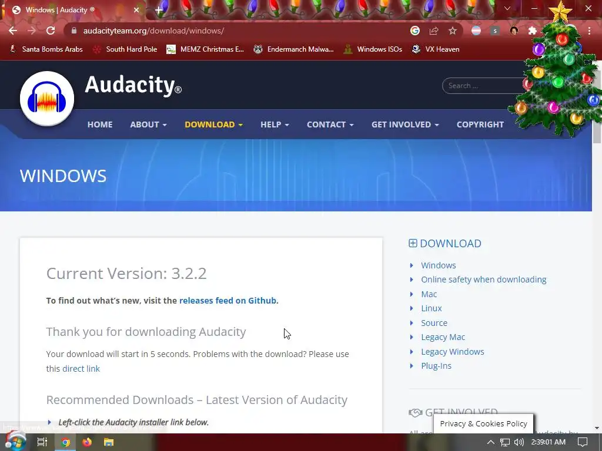Click the browser forward arrow

coord(32,31)
